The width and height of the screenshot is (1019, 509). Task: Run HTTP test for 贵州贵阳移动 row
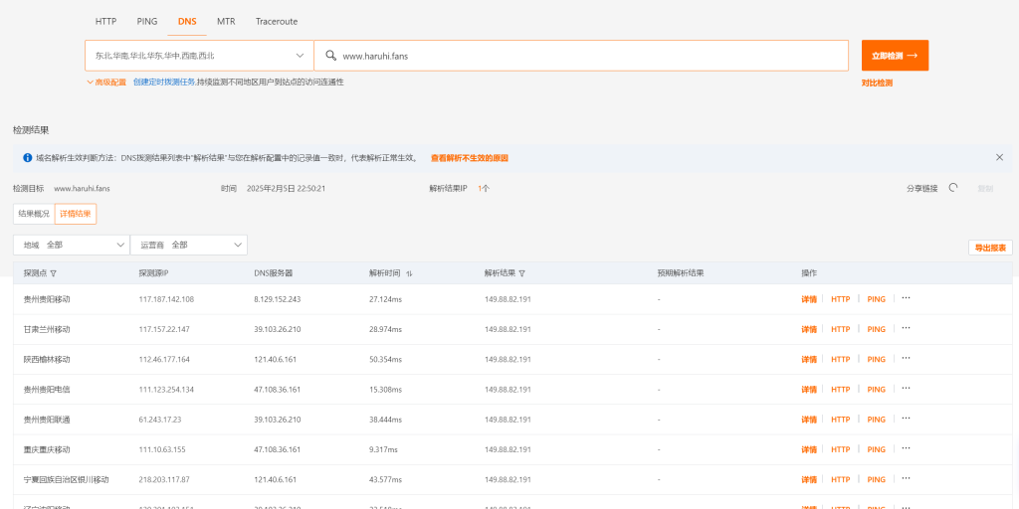840,299
